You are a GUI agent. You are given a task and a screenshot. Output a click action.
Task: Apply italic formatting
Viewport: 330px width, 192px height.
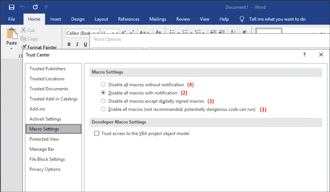pos(77,44)
